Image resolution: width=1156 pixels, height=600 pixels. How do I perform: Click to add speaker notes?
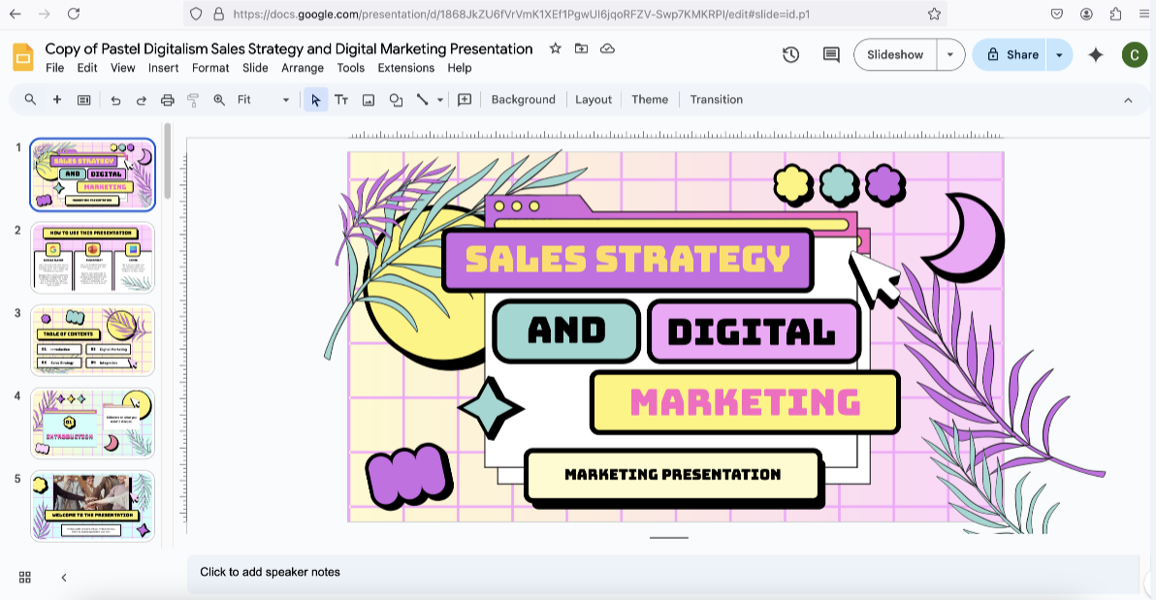click(x=663, y=573)
